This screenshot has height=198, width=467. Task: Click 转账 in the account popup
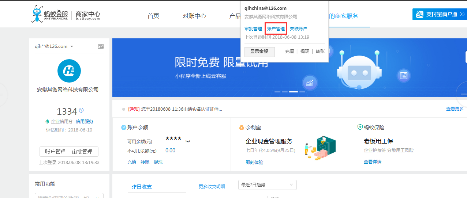coord(320,52)
